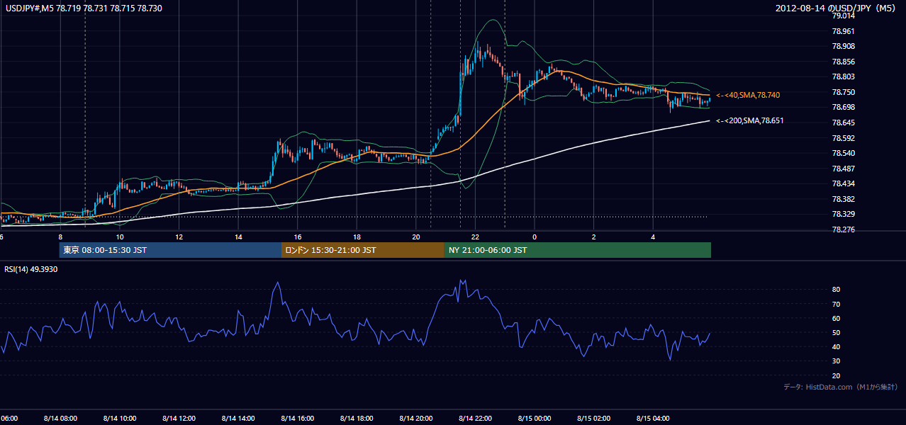
Task: Click RSI scale level 30
Action: [837, 361]
